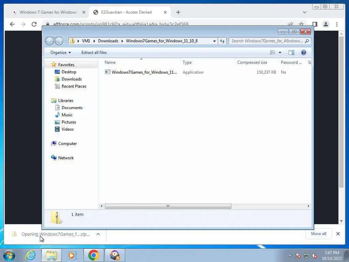Select Network in the navigation pane
Viewport: 349px width, 262px height.
[x=66, y=158]
